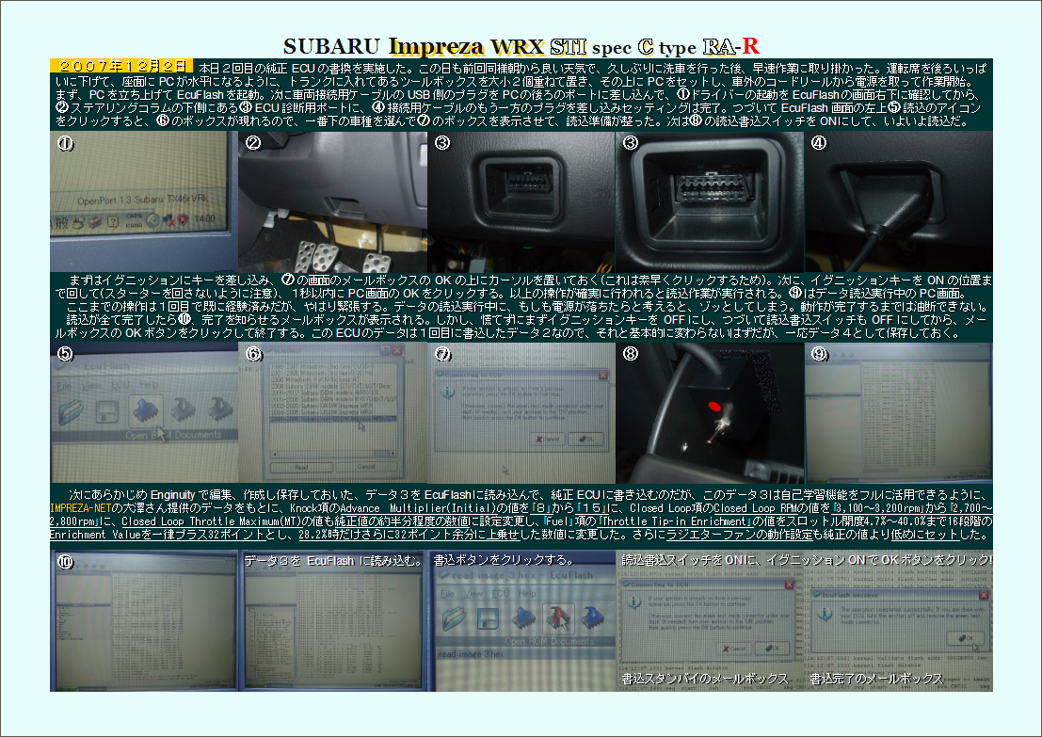
Task: Open photo ② showing the drilled pedals
Action: coord(332,201)
